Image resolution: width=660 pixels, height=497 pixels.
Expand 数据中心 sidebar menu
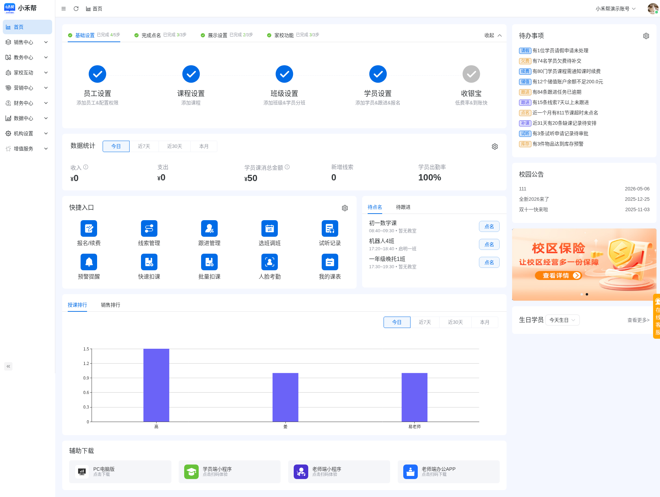[x=27, y=118]
